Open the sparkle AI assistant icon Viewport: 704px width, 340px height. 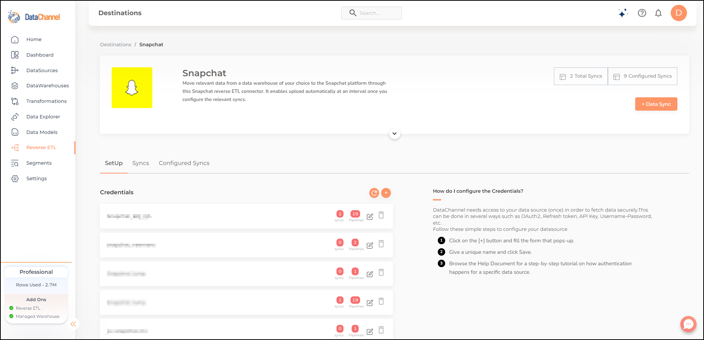coord(623,13)
